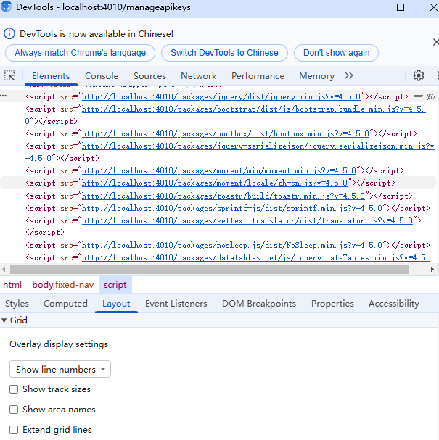The height and width of the screenshot is (440, 439).
Task: Open the three-dots menu beside jquery row
Action: coord(4,96)
